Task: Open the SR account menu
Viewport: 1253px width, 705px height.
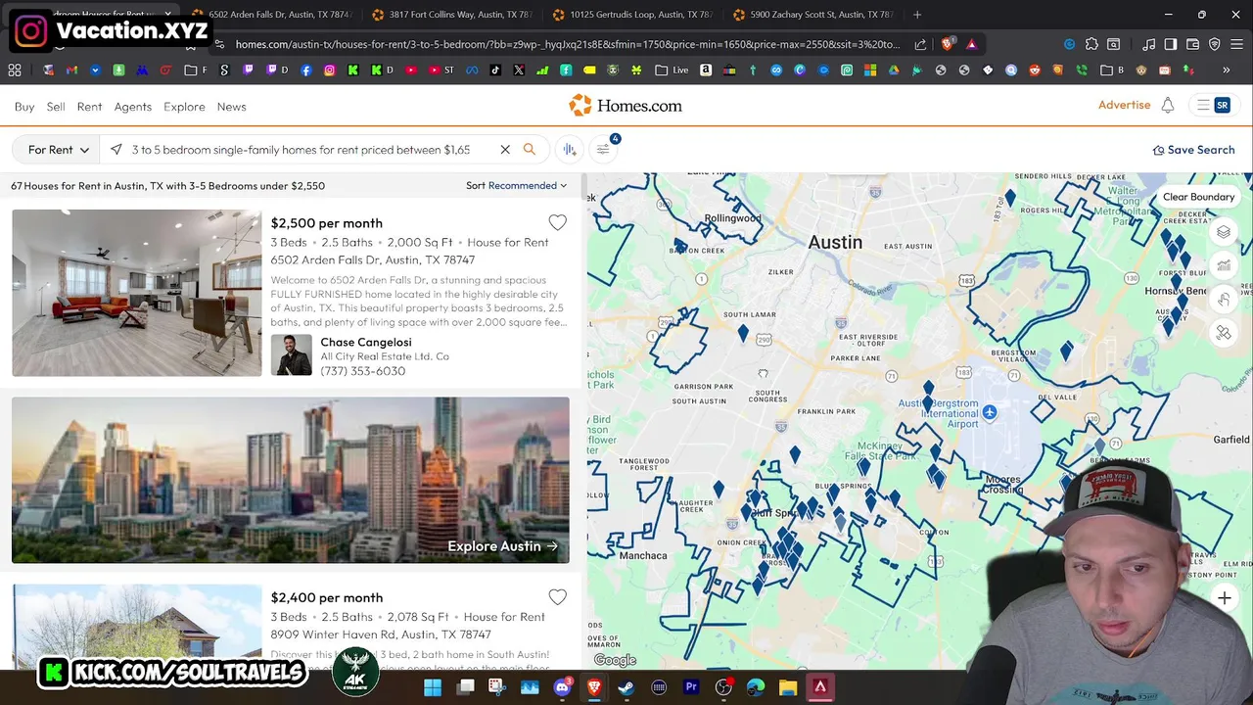Action: point(1214,106)
